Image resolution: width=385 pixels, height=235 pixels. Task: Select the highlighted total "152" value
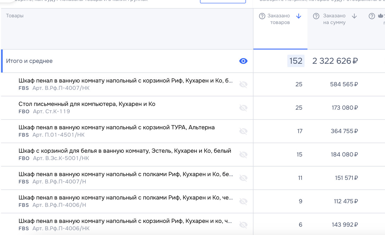click(x=296, y=61)
